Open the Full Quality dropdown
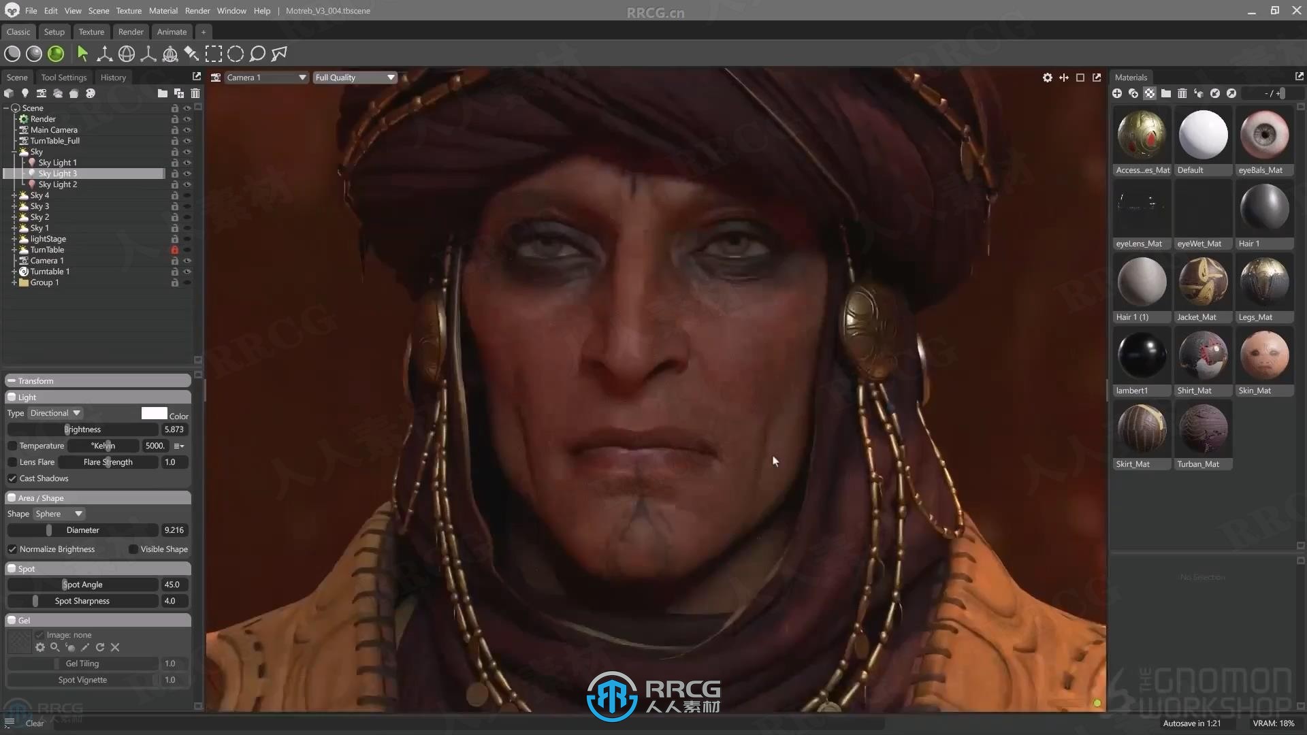This screenshot has width=1307, height=735. pos(355,78)
